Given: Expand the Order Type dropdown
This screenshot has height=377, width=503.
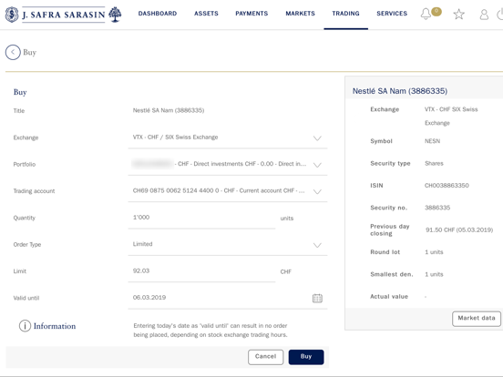Looking at the screenshot, I should click(x=317, y=245).
